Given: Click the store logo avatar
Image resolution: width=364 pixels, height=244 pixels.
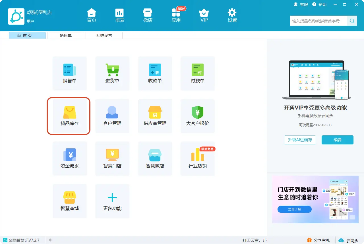Looking at the screenshot, I should (x=16, y=16).
